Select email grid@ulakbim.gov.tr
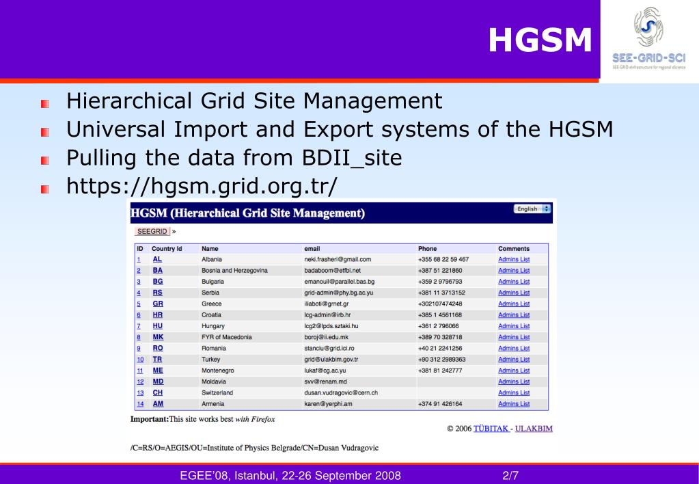The height and width of the screenshot is (484, 699). click(331, 360)
